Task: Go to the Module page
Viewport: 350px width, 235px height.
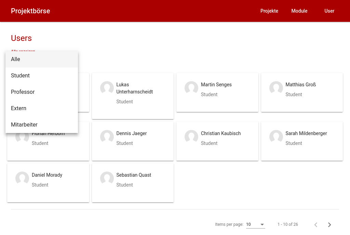Action: [299, 11]
